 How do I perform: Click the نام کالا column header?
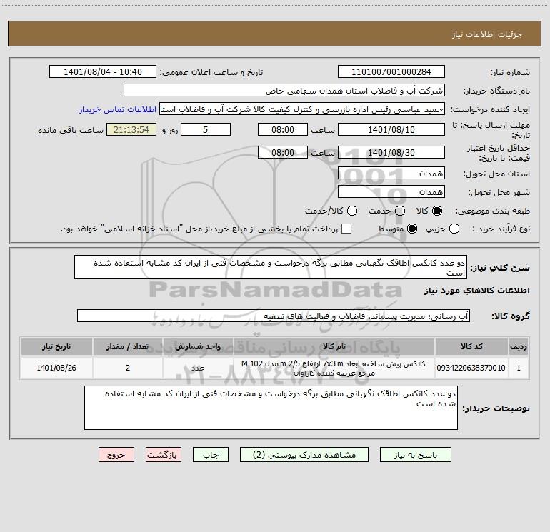click(x=334, y=347)
